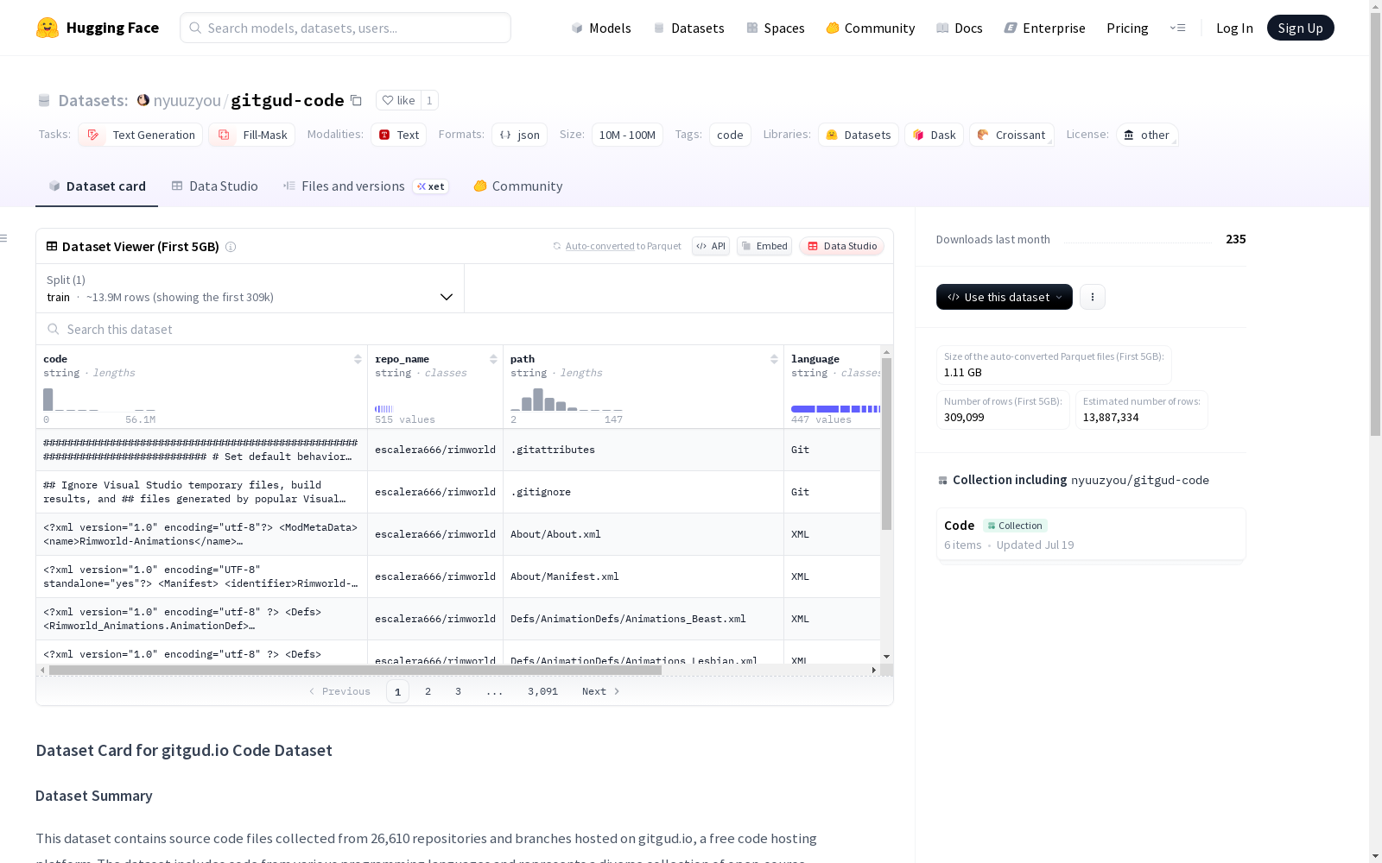
Task: Sort the repo_name column
Action: click(493, 359)
